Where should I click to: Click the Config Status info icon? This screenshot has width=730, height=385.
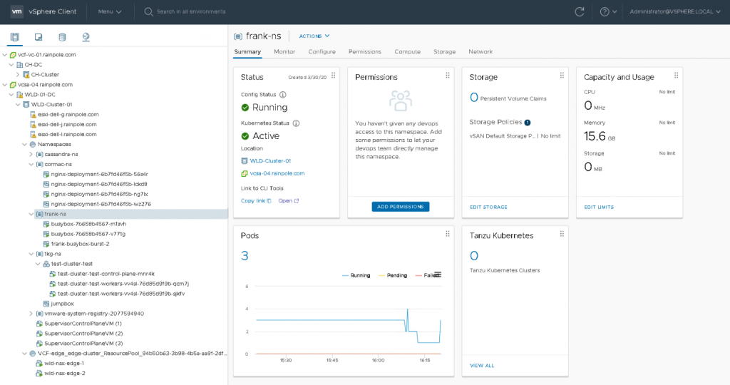(x=283, y=94)
